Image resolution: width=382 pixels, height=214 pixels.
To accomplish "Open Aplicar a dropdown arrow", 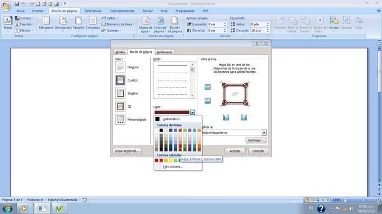I will click(264, 133).
